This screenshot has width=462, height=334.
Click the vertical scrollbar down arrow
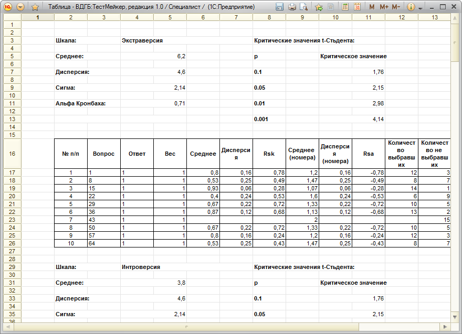pyautogui.click(x=455, y=317)
